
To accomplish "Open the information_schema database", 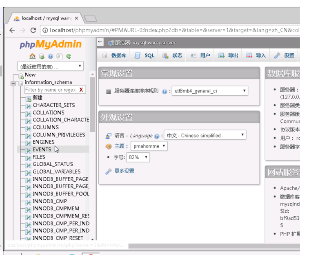I will click(48, 82).
